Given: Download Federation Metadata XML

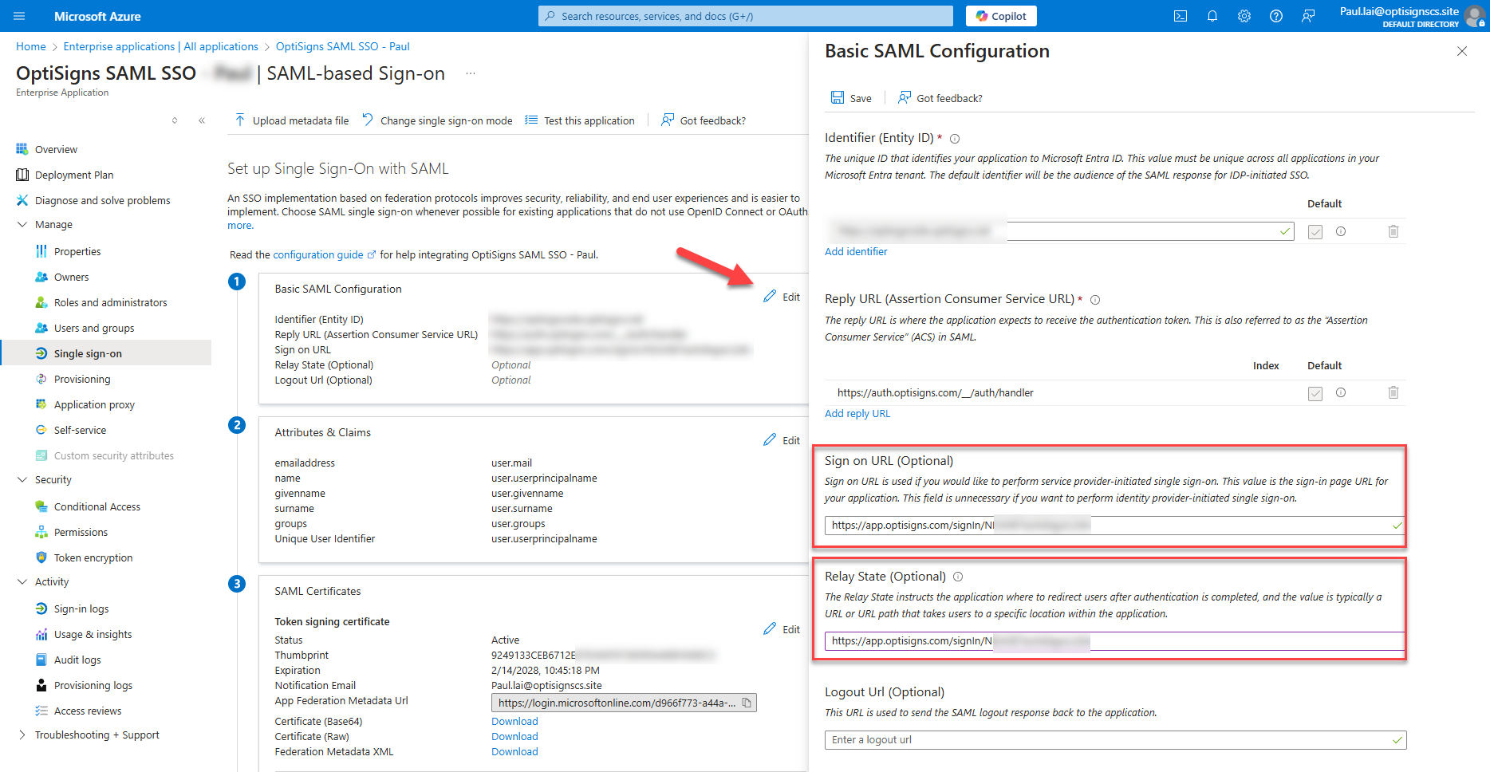Looking at the screenshot, I should [x=514, y=751].
